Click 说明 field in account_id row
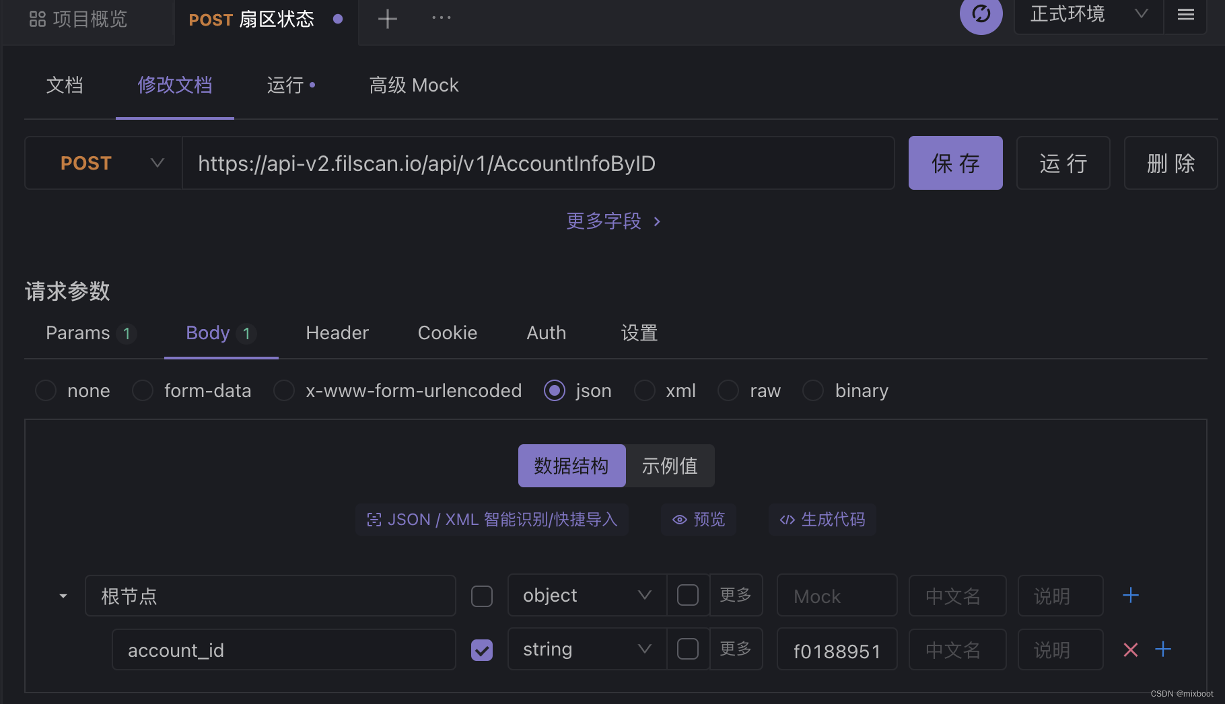 point(1061,649)
